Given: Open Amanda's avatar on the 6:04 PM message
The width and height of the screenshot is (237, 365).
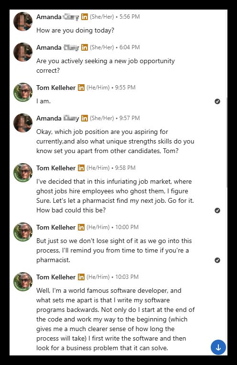Looking at the screenshot, I should pos(23,52).
